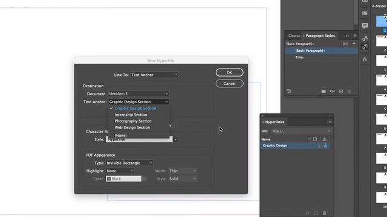Viewport: 387px width, 217px height.
Task: Select page 3 thumbnail in Pages panel
Action: 382,60
